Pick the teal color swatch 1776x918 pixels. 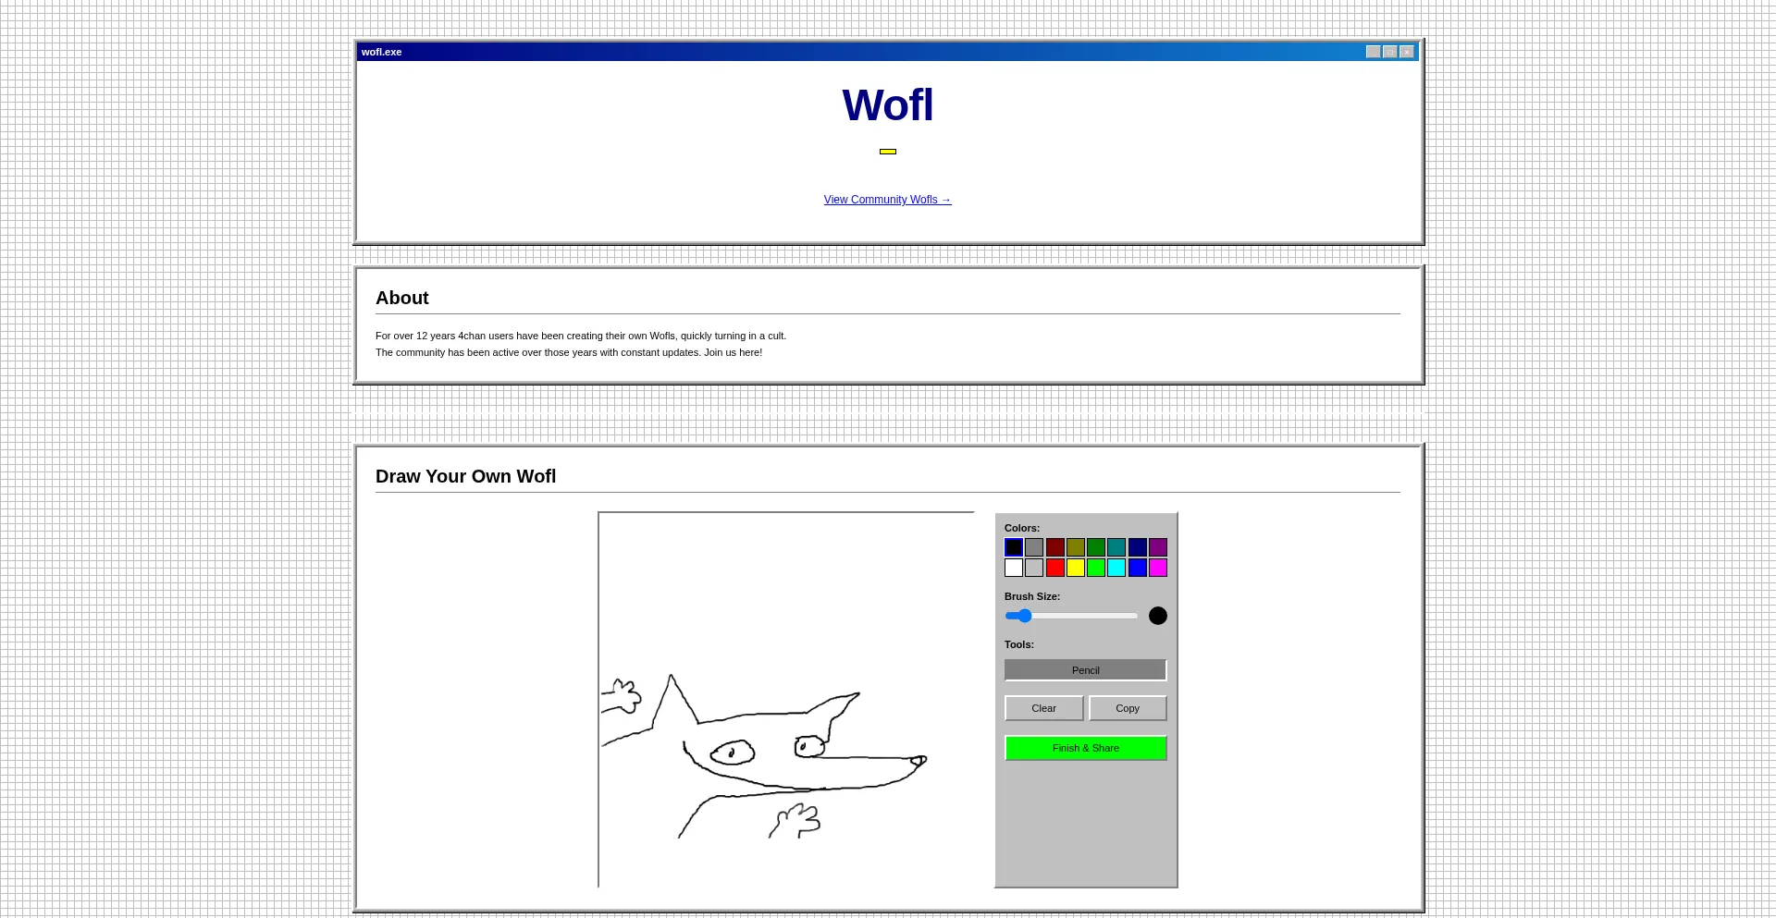pos(1116,547)
